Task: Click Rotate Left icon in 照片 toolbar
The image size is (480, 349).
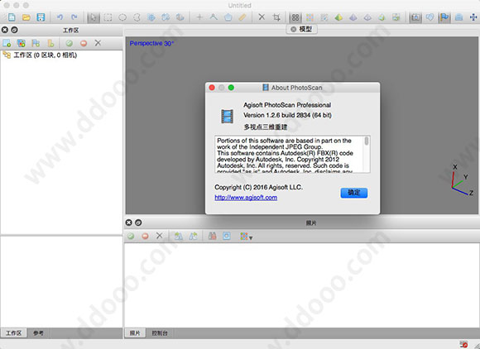Action: click(179, 236)
